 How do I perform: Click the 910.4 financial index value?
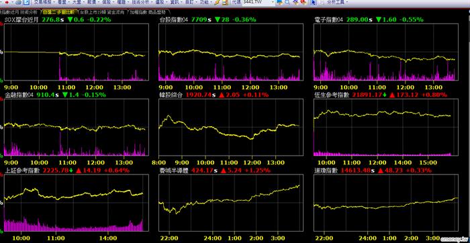pos(45,95)
